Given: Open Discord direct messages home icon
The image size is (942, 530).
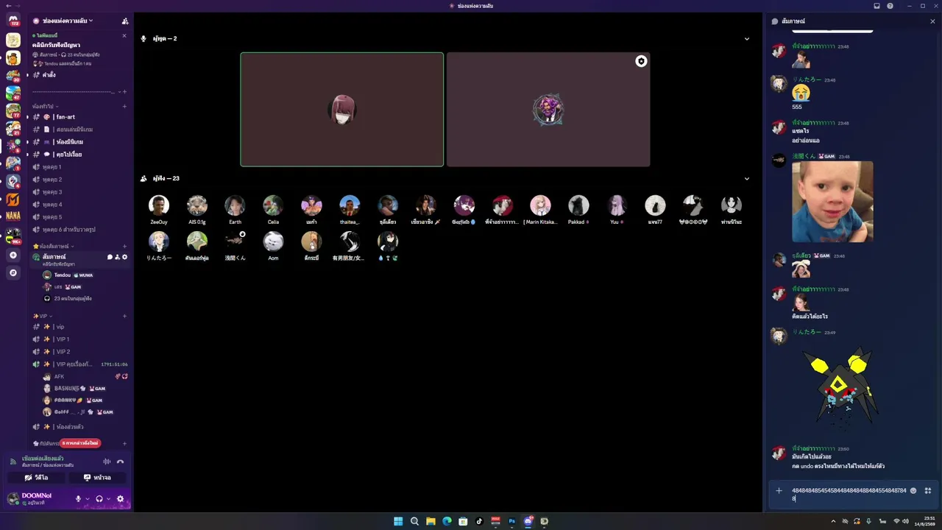Looking at the screenshot, I should point(13,21).
